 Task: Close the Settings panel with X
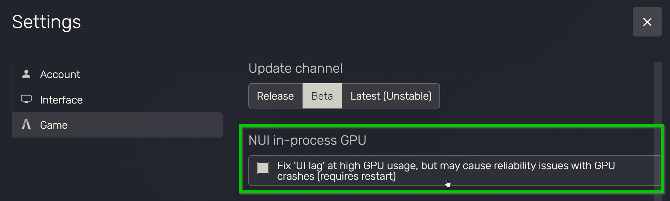tap(647, 22)
